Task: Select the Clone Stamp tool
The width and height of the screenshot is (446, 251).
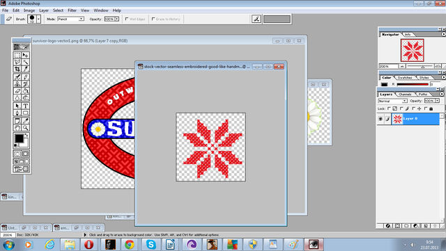Action: click(x=17, y=83)
